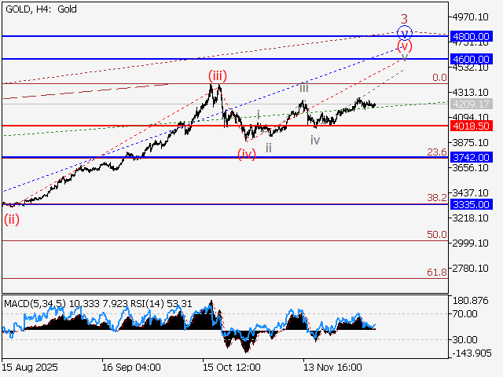503x377 pixels.
Task: Select the red (v) wave label
Action: tap(405, 46)
